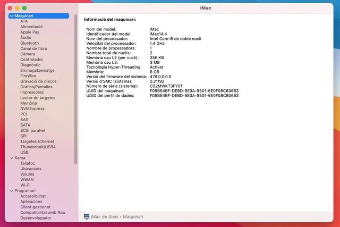Select NVMExpress in the sidebar
340x227 pixels.
tap(32, 109)
